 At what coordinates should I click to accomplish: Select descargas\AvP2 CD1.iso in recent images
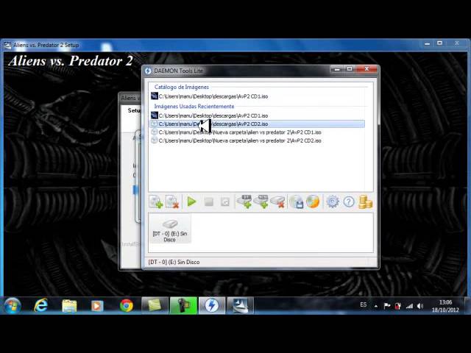click(210, 115)
